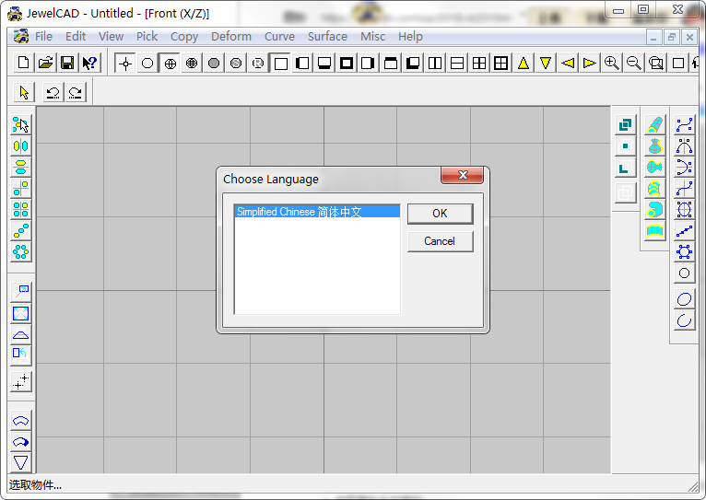Image resolution: width=706 pixels, height=500 pixels.
Task: Click the yellow up triangle icon
Action: 524,64
